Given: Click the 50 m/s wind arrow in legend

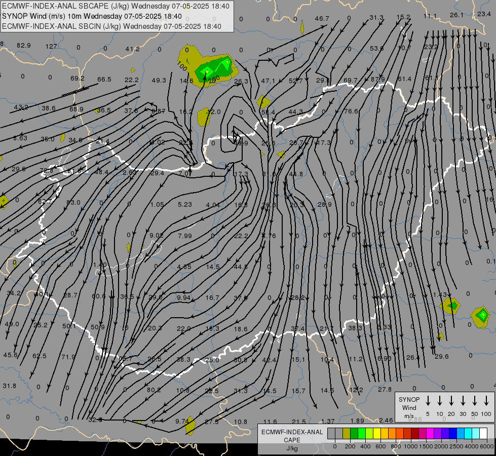Looking at the screenshot, I should (x=475, y=401).
